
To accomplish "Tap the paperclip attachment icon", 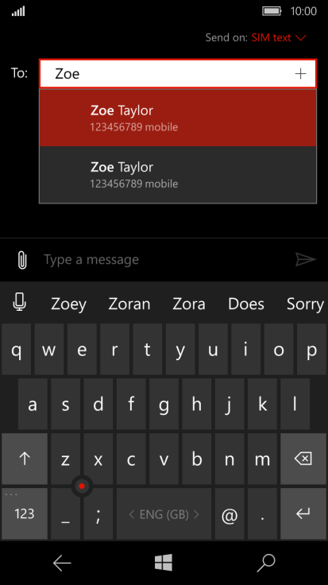I will [x=22, y=260].
